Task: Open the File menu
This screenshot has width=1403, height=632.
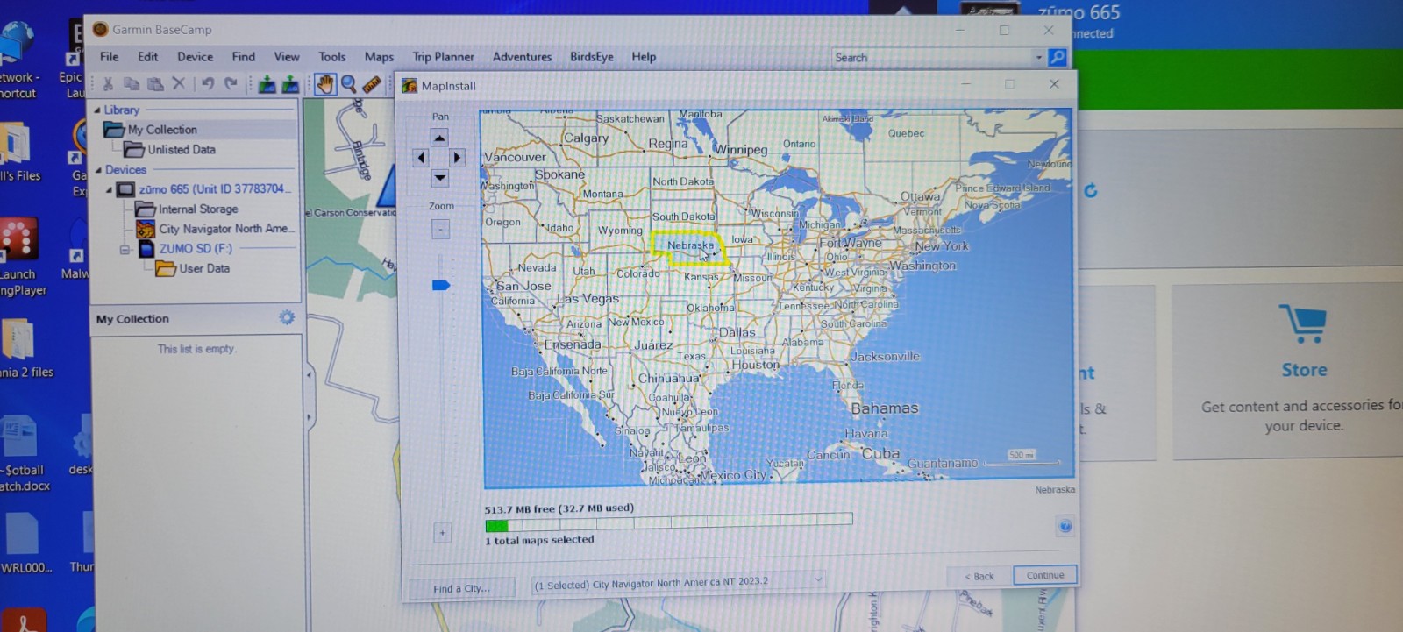Action: click(x=110, y=57)
